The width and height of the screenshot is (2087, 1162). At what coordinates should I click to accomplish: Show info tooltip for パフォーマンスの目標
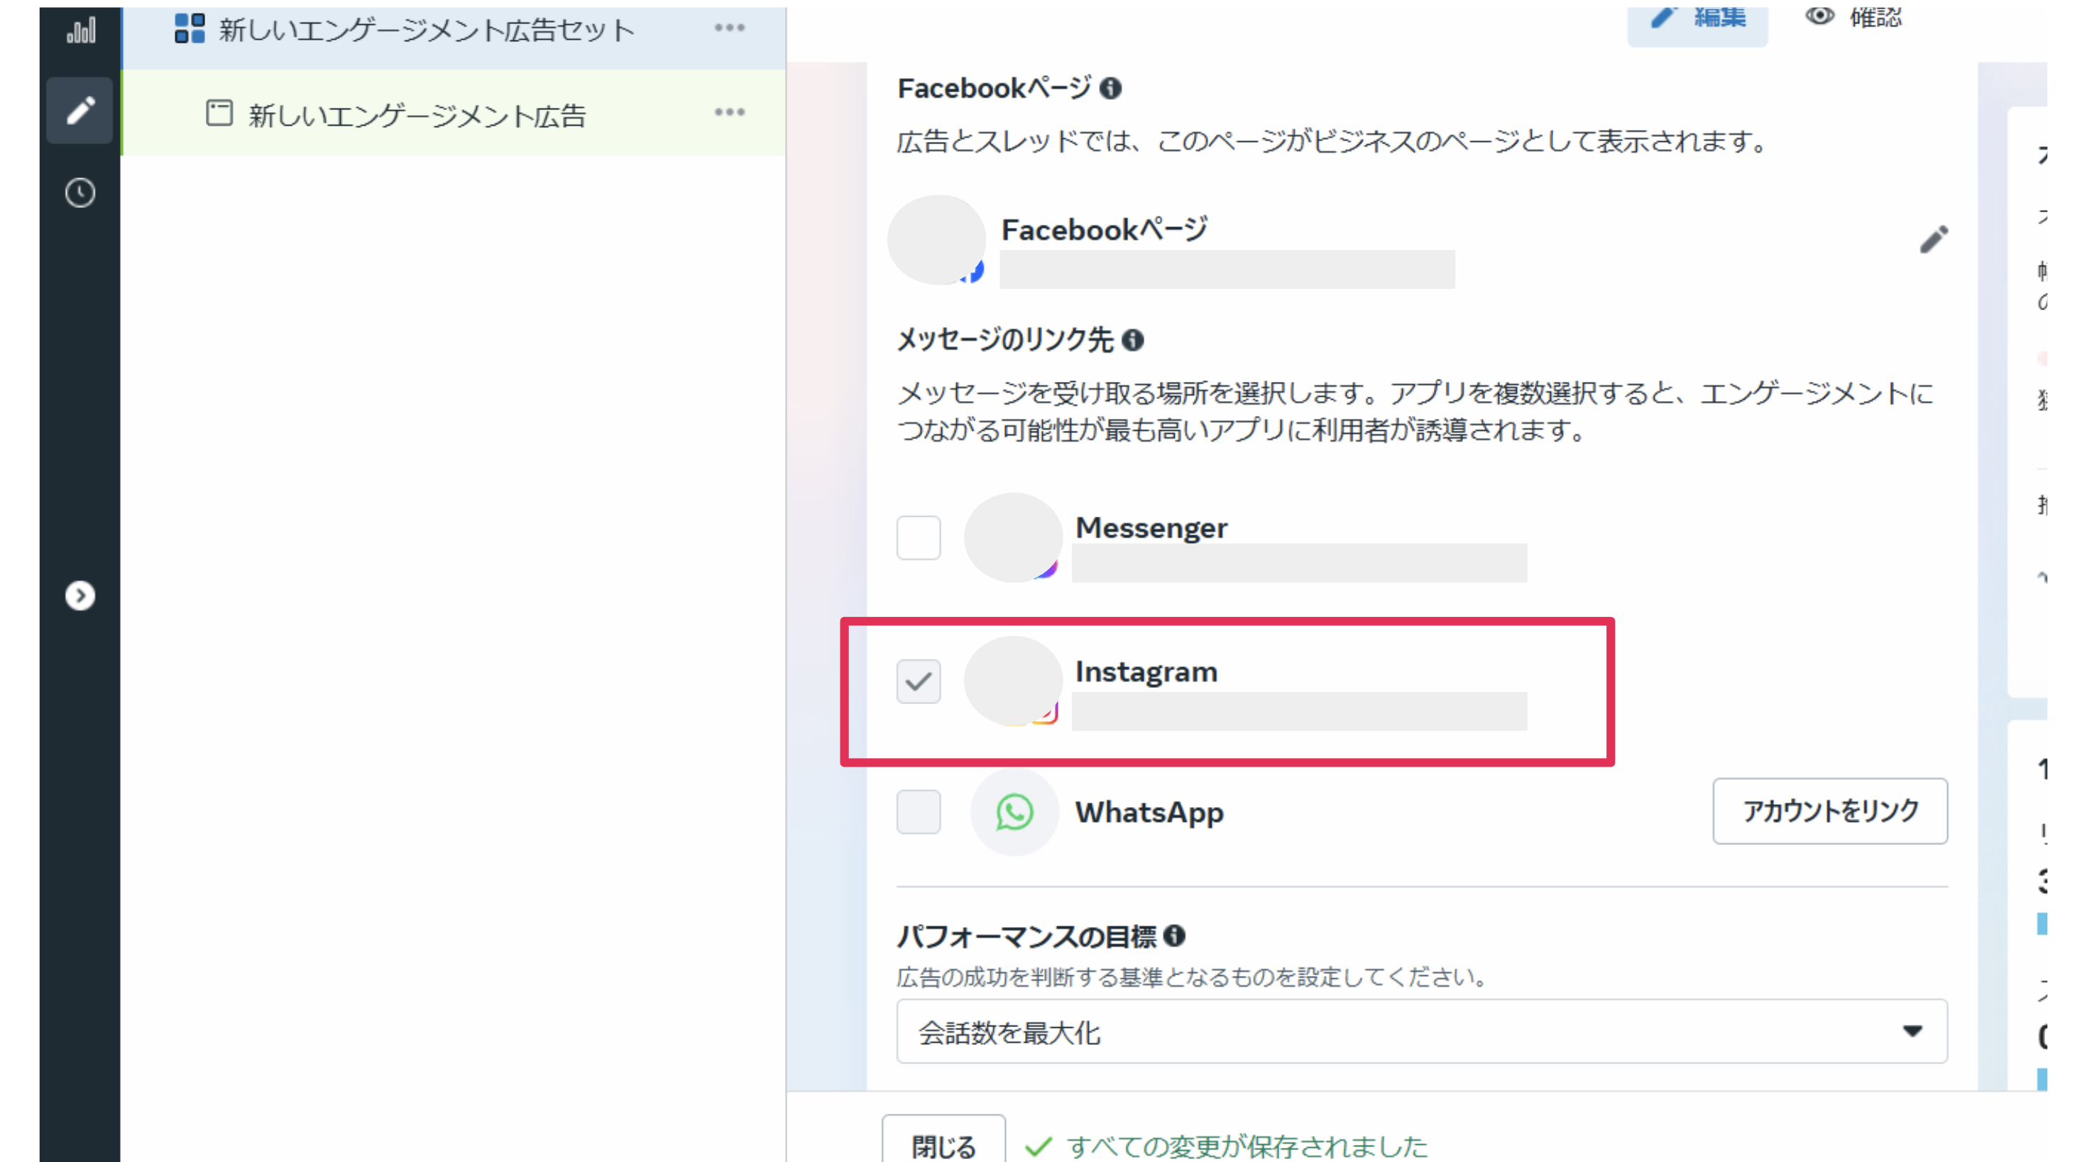(x=1174, y=936)
